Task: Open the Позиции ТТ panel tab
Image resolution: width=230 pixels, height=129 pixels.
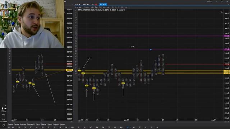Action: 31,124
